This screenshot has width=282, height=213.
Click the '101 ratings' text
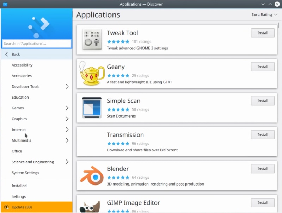[x=142, y=42]
